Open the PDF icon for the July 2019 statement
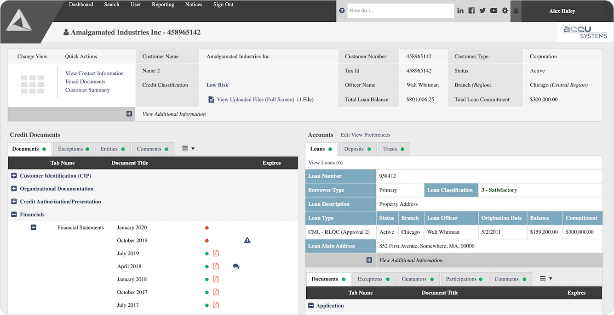Viewport: 614px width, 315px height. coord(216,253)
